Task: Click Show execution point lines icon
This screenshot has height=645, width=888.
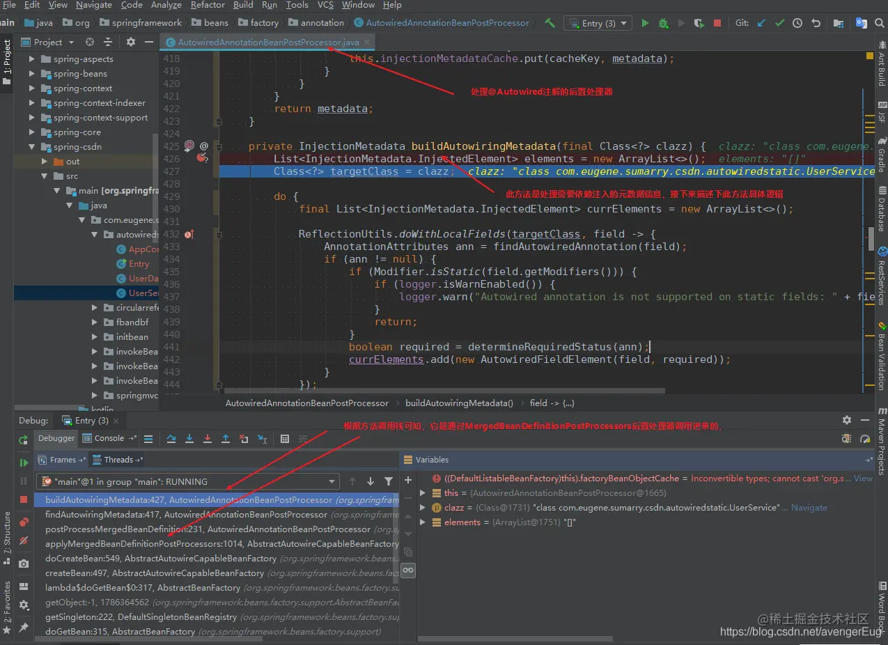Action: (148, 439)
